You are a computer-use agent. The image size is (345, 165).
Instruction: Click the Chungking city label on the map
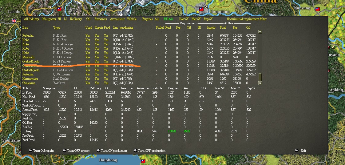coord(219,11)
